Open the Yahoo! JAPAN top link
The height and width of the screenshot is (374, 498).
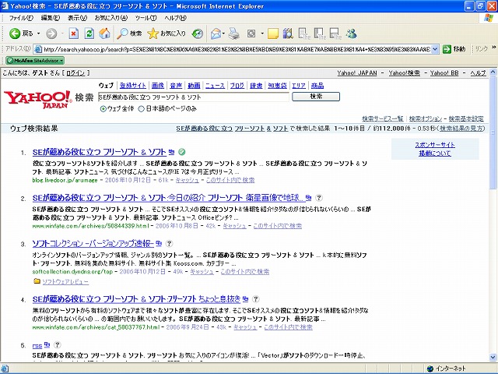point(357,73)
